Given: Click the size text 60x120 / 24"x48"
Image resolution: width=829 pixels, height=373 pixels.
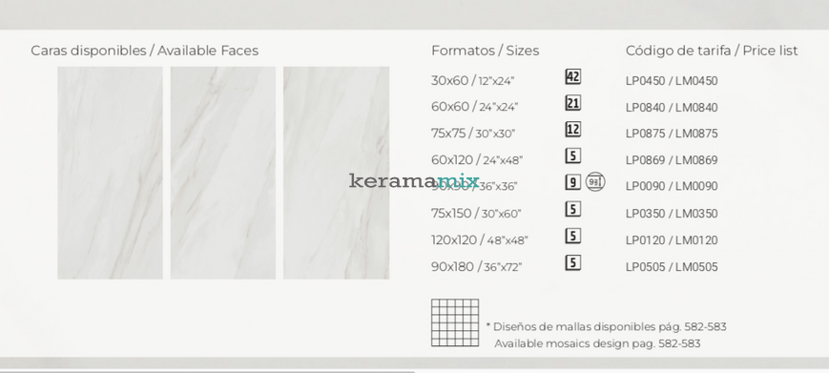Looking at the screenshot, I should [x=477, y=159].
